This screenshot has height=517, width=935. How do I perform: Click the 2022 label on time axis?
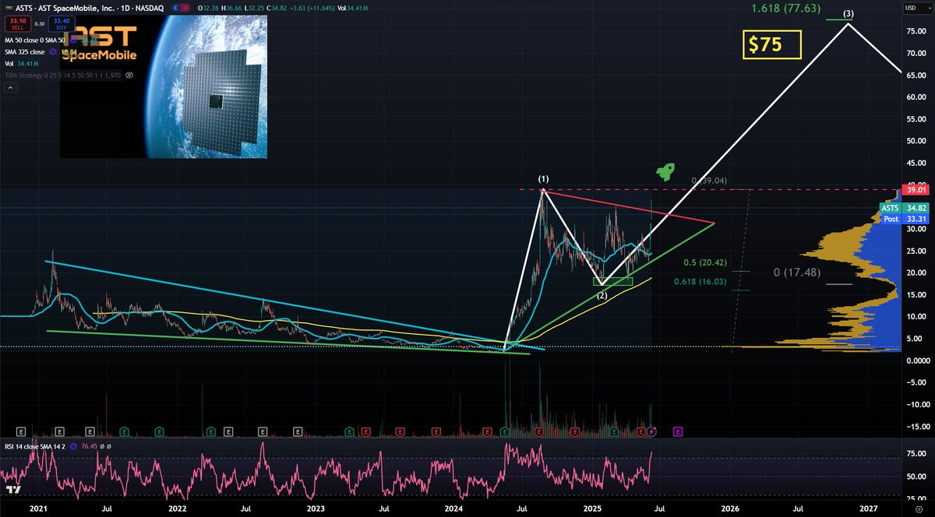[177, 508]
